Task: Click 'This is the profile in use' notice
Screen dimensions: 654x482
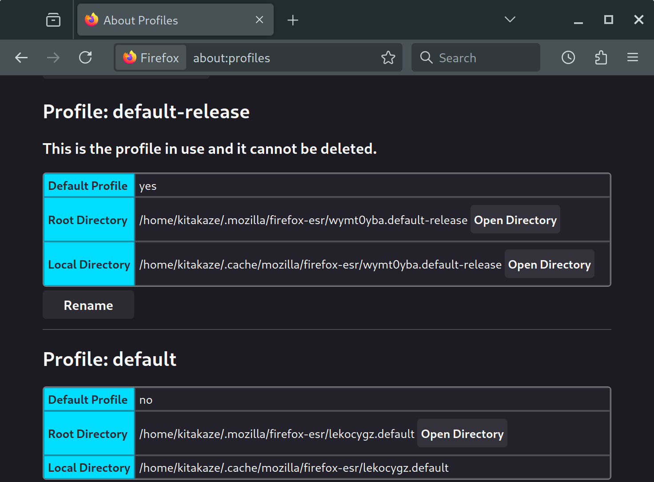Action: [210, 149]
